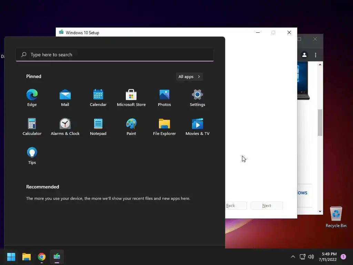353x265 pixels.
Task: Click Back in Windows 10 Setup
Action: tap(236, 206)
